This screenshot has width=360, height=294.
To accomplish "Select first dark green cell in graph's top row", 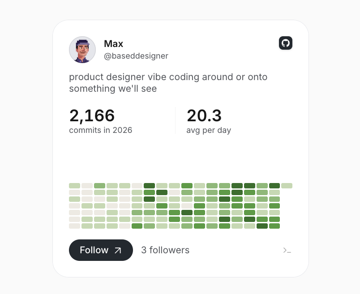I will pos(149,186).
